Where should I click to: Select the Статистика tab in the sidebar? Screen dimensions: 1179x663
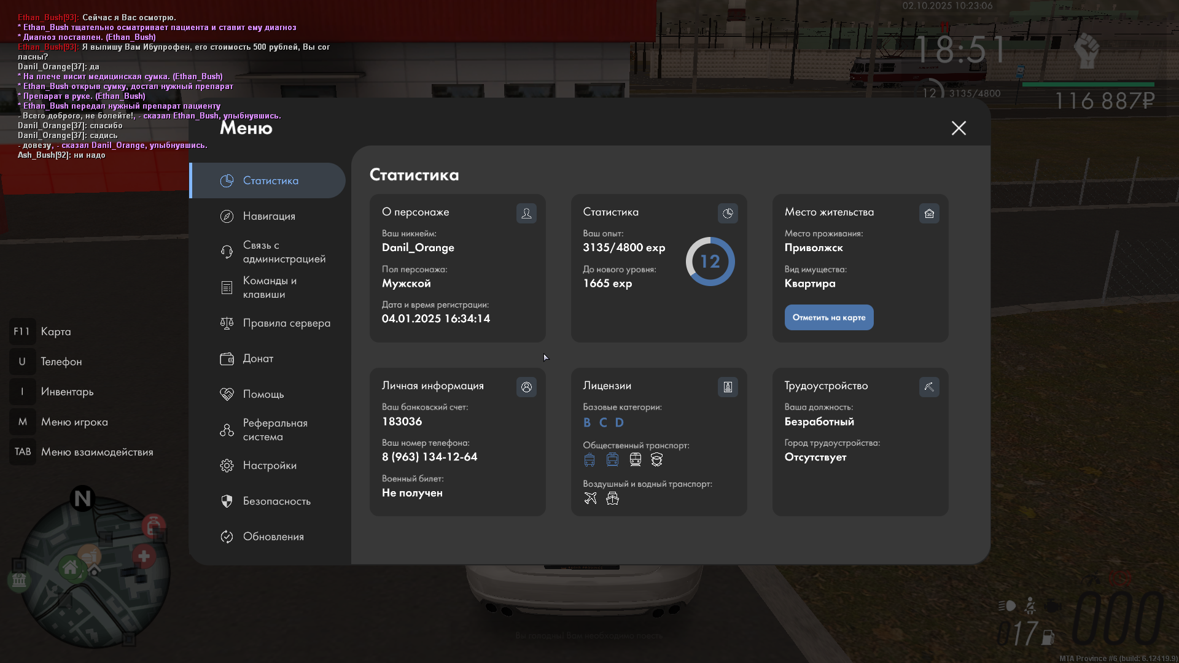[270, 180]
